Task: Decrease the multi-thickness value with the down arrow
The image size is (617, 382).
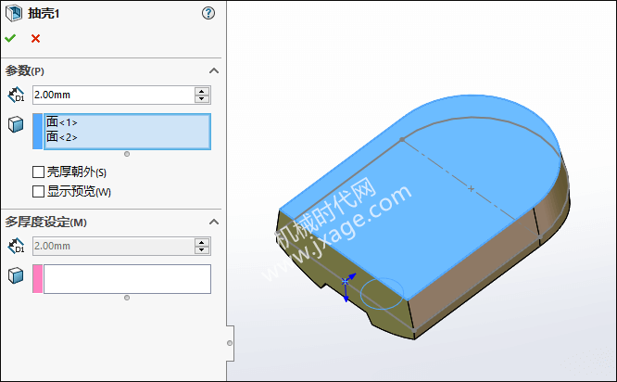Action: coord(202,250)
